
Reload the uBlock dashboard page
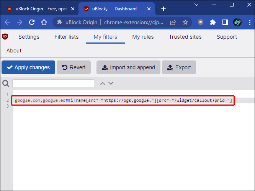[x=32, y=22]
